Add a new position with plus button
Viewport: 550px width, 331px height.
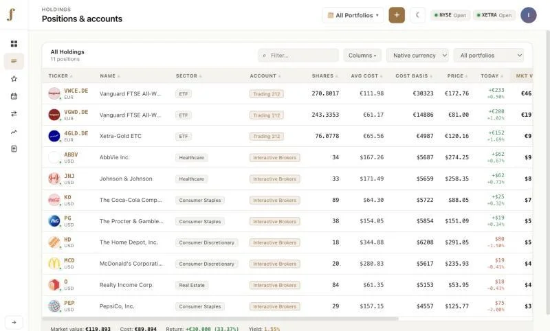pyautogui.click(x=397, y=15)
